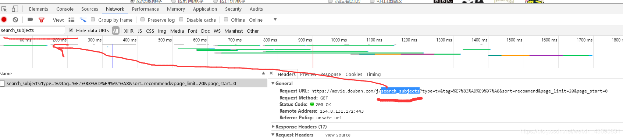This screenshot has height=138, width=623.
Task: Filter requests by CSS type
Action: pyautogui.click(x=150, y=31)
